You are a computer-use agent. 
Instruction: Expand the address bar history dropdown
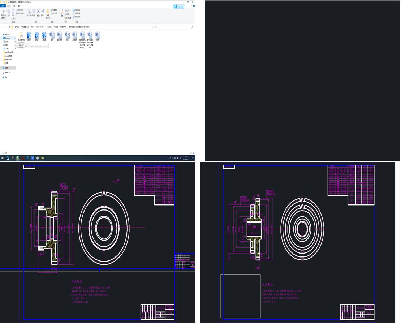coord(153,27)
